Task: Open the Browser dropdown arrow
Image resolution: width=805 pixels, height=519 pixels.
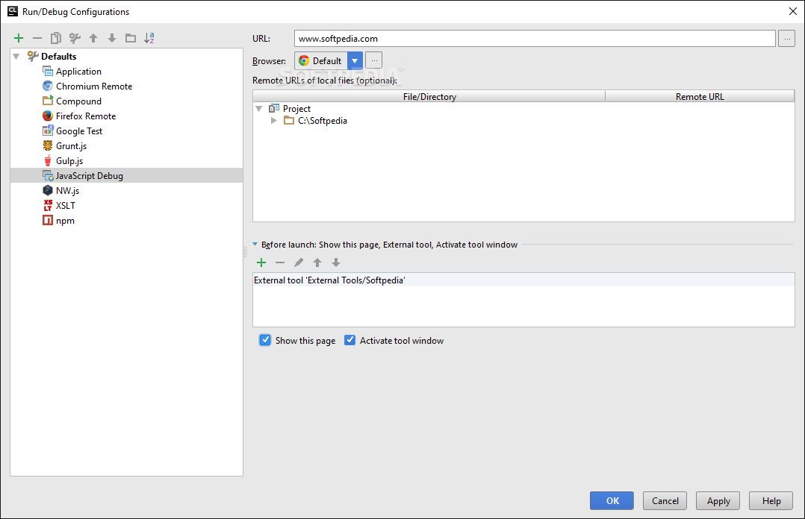Action: 355,60
